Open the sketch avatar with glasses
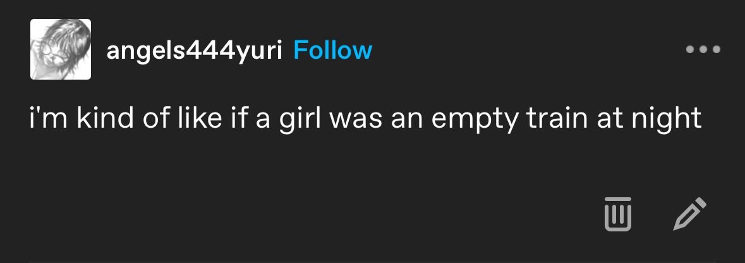 pyautogui.click(x=61, y=49)
